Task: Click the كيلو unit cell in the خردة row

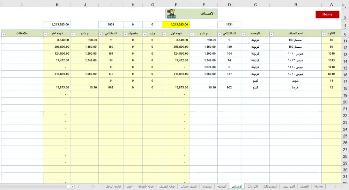Action: (255, 87)
